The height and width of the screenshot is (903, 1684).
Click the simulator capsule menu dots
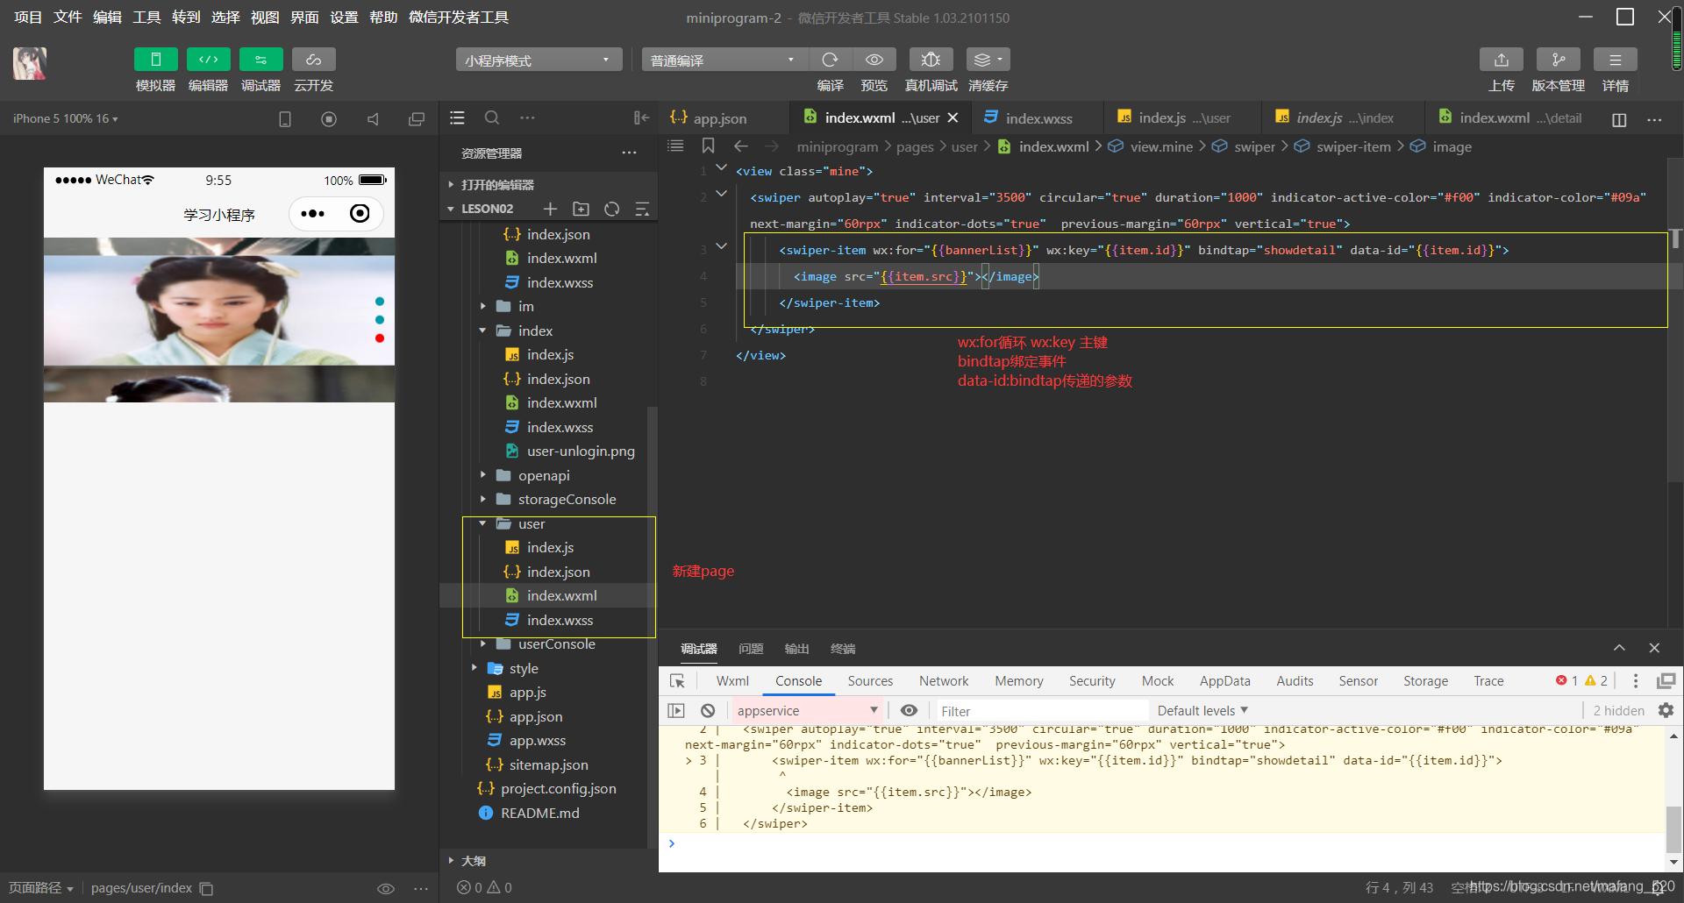312,213
